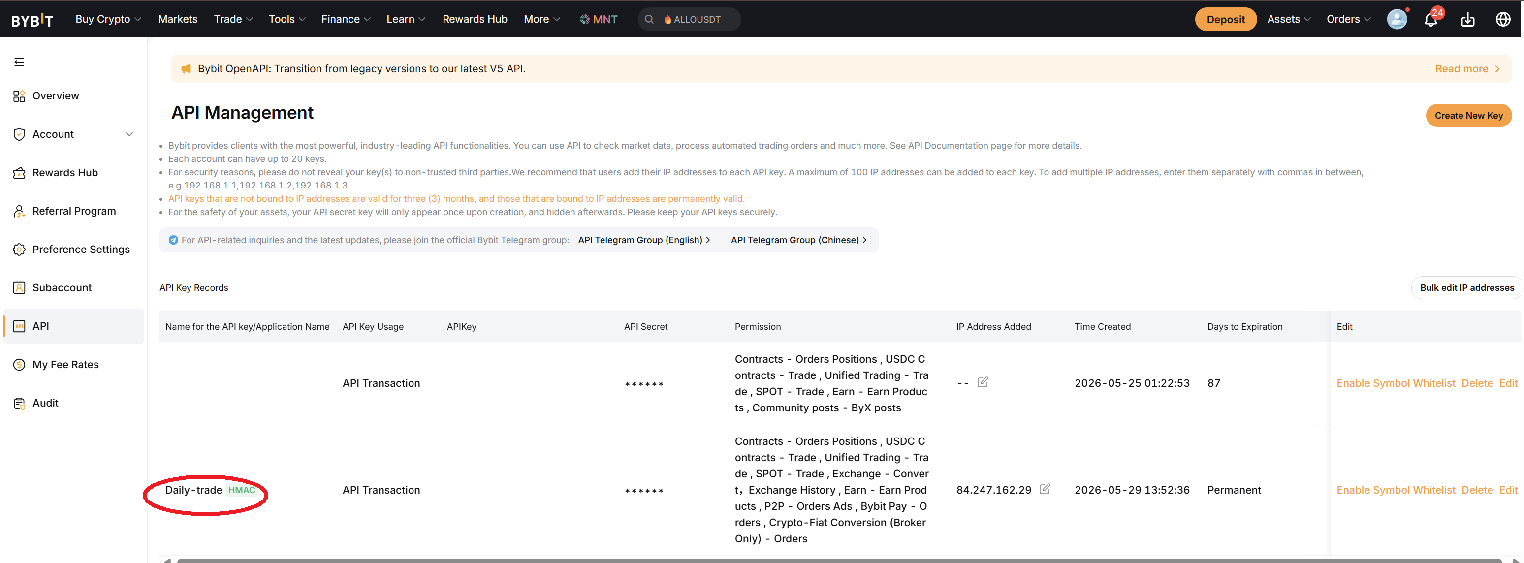Click the Days to Expiration column header

tap(1244, 326)
